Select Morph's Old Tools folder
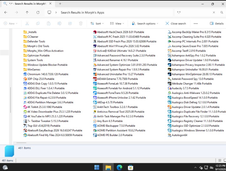Image resolution: width=226 pixels, height=171 pixels. coord(36,46)
